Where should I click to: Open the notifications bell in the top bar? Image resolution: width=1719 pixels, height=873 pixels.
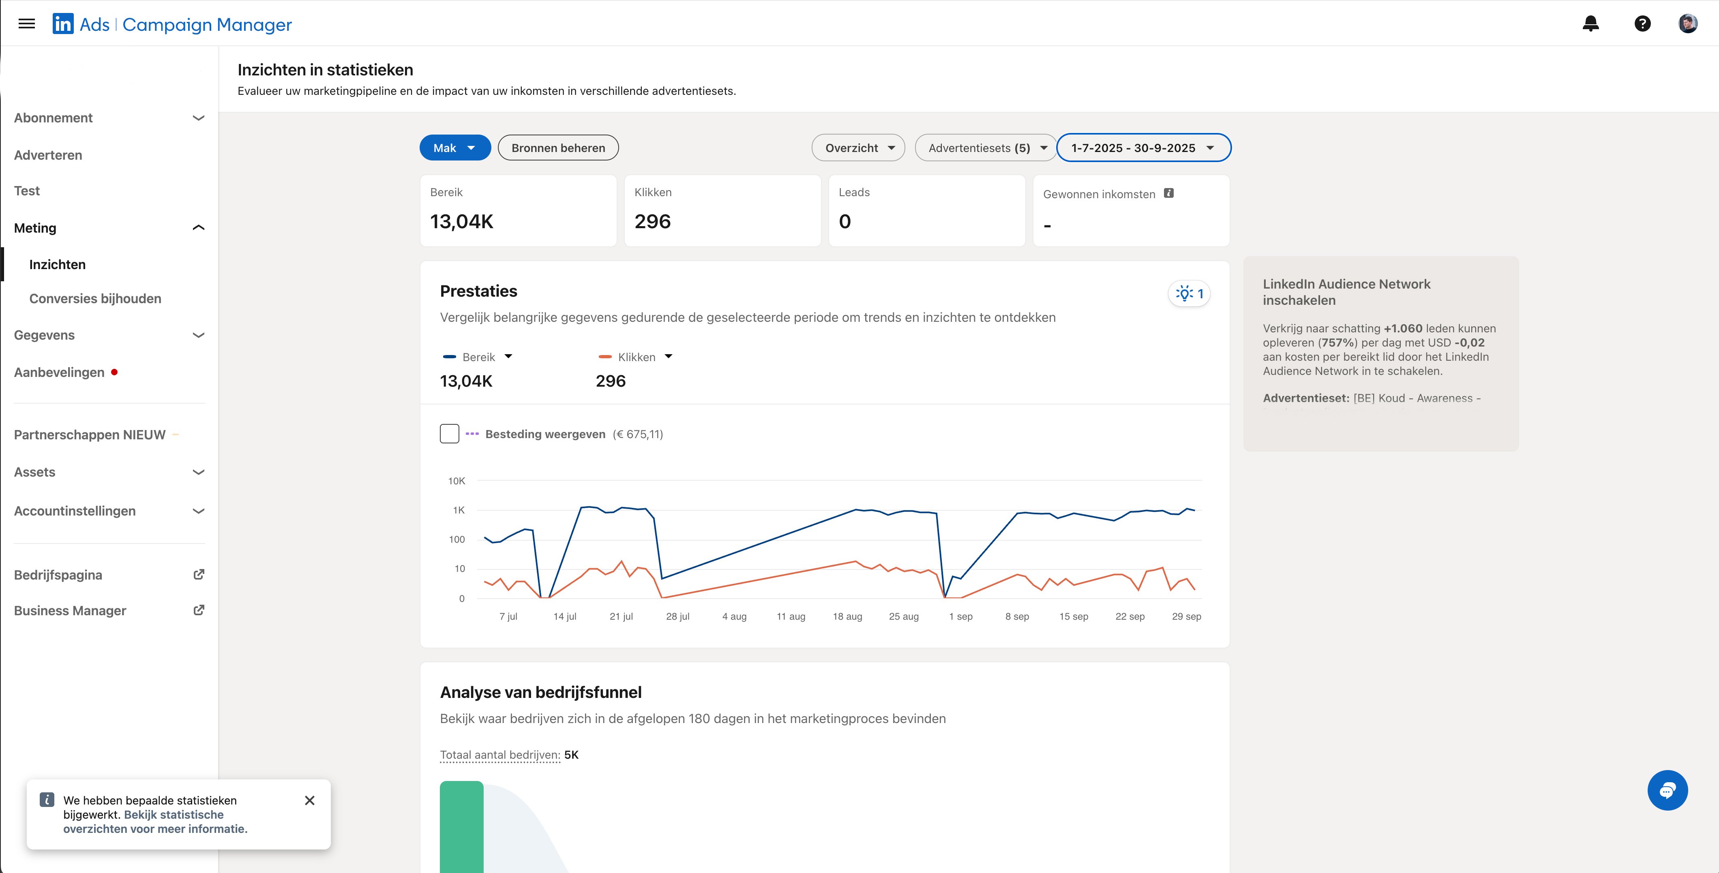pyautogui.click(x=1591, y=24)
